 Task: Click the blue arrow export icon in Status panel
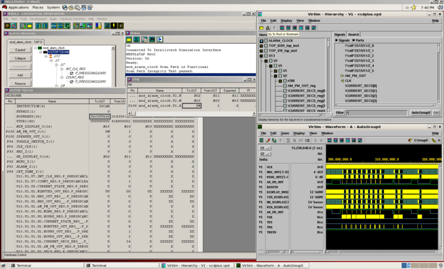coord(159,40)
